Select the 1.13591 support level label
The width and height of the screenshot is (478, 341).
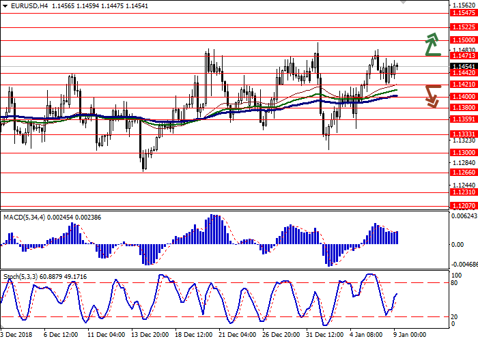462,119
